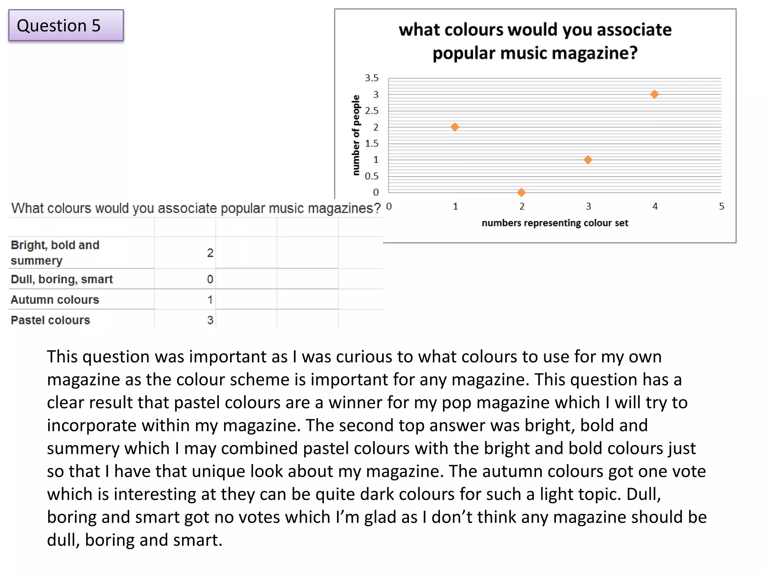Screen dimensions: 765x573
Task: Select the 'Dull, boring, smart' row label
Action: (62, 279)
